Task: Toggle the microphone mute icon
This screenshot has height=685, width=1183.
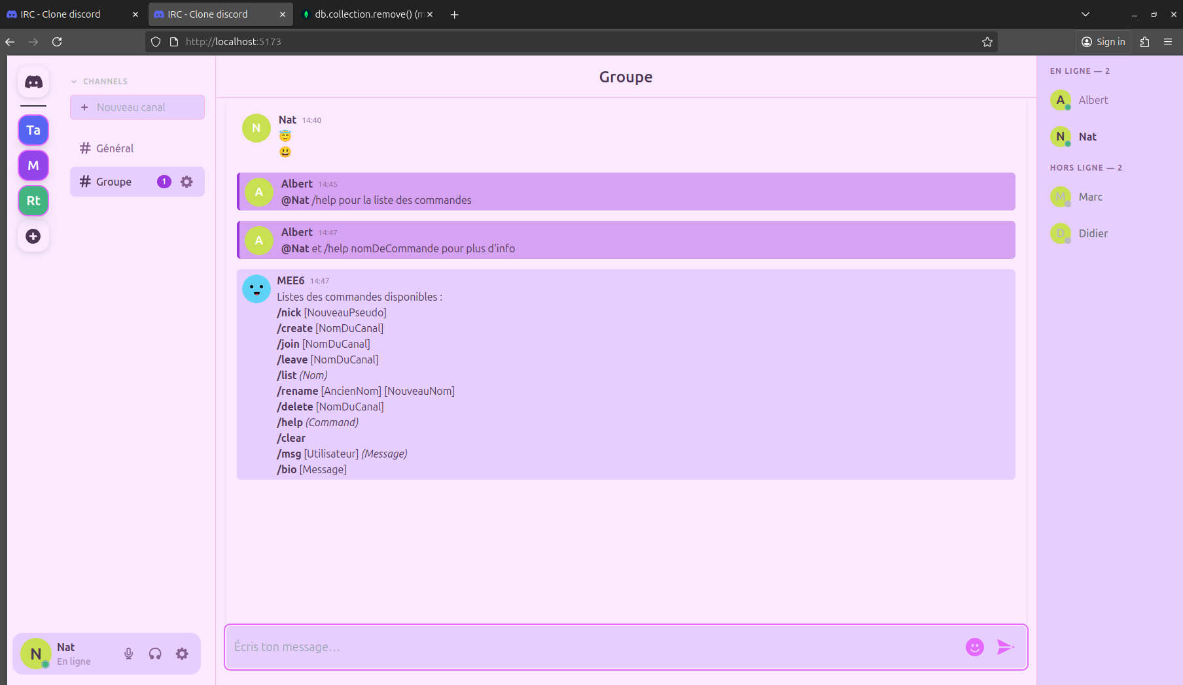Action: pos(128,653)
